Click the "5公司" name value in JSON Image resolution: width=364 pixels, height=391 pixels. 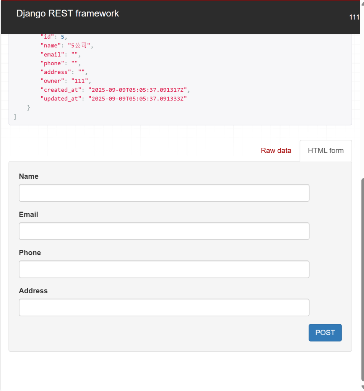(x=80, y=45)
